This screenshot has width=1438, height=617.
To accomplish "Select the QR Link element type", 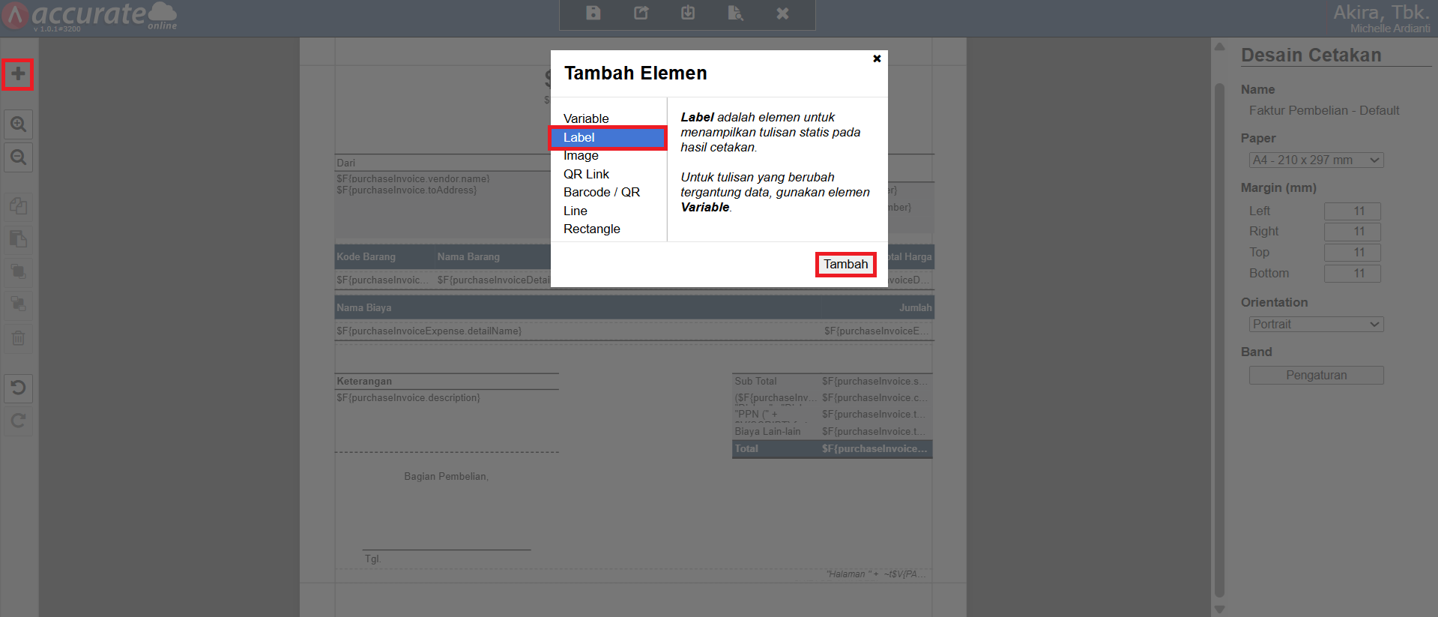I will (x=586, y=174).
